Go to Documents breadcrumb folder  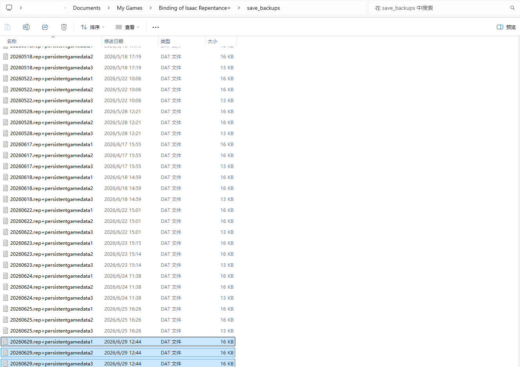click(87, 8)
